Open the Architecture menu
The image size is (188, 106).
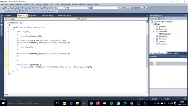[x=65, y=5]
